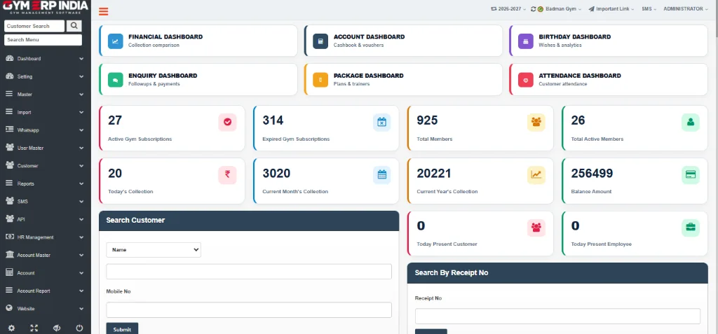Viewport: 718px width, 334px height.
Task: Expand the SMS sidebar menu
Action: click(x=46, y=202)
